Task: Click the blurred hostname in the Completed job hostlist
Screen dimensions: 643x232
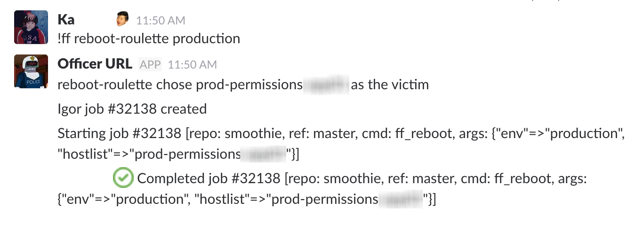Action: click(401, 199)
